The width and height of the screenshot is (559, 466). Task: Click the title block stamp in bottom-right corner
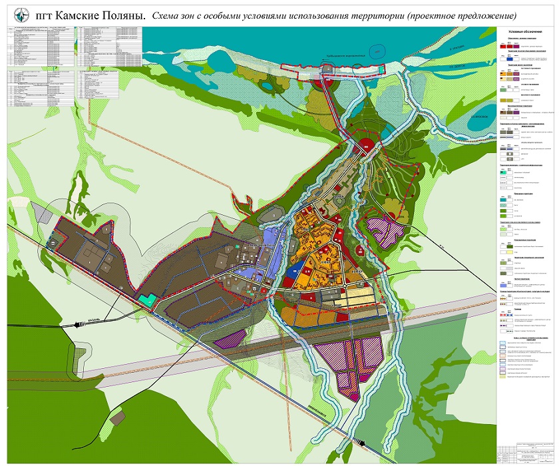click(527, 453)
